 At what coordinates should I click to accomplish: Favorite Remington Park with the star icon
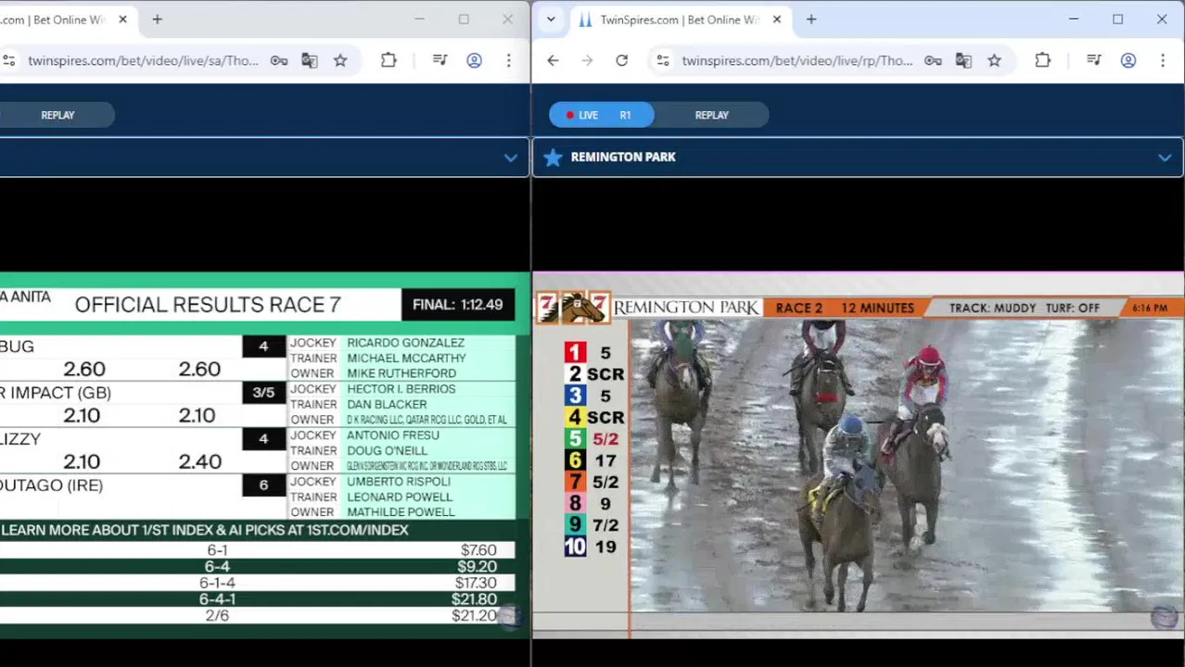pos(553,157)
